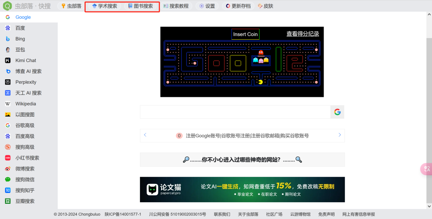Screen dimensions: 432x219
Task: Open 社区广场 community link
Action: click(x=274, y=214)
